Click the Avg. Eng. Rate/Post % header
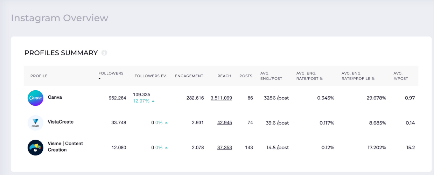 309,76
